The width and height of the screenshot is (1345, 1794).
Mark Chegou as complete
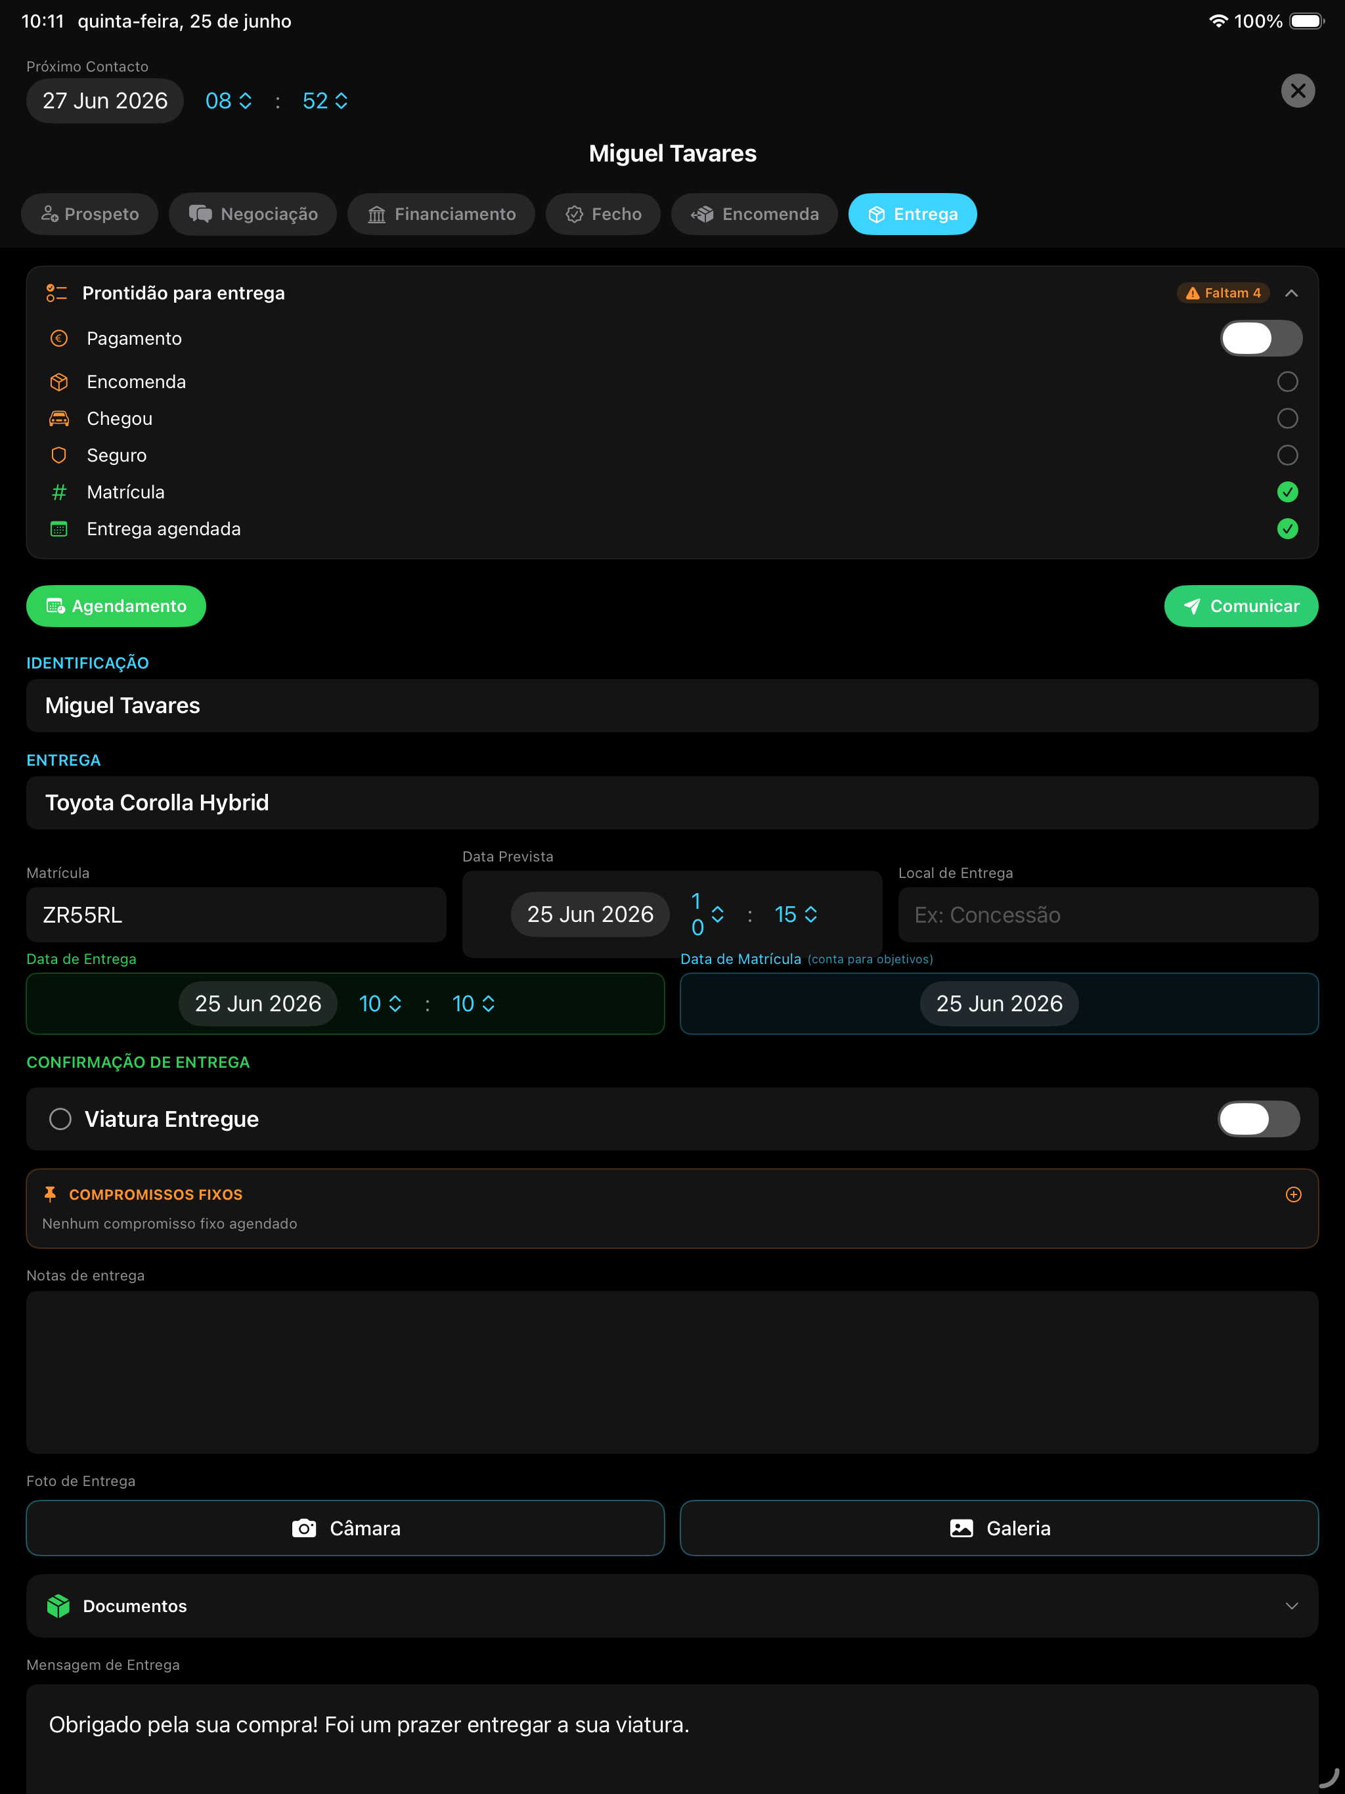(1287, 418)
